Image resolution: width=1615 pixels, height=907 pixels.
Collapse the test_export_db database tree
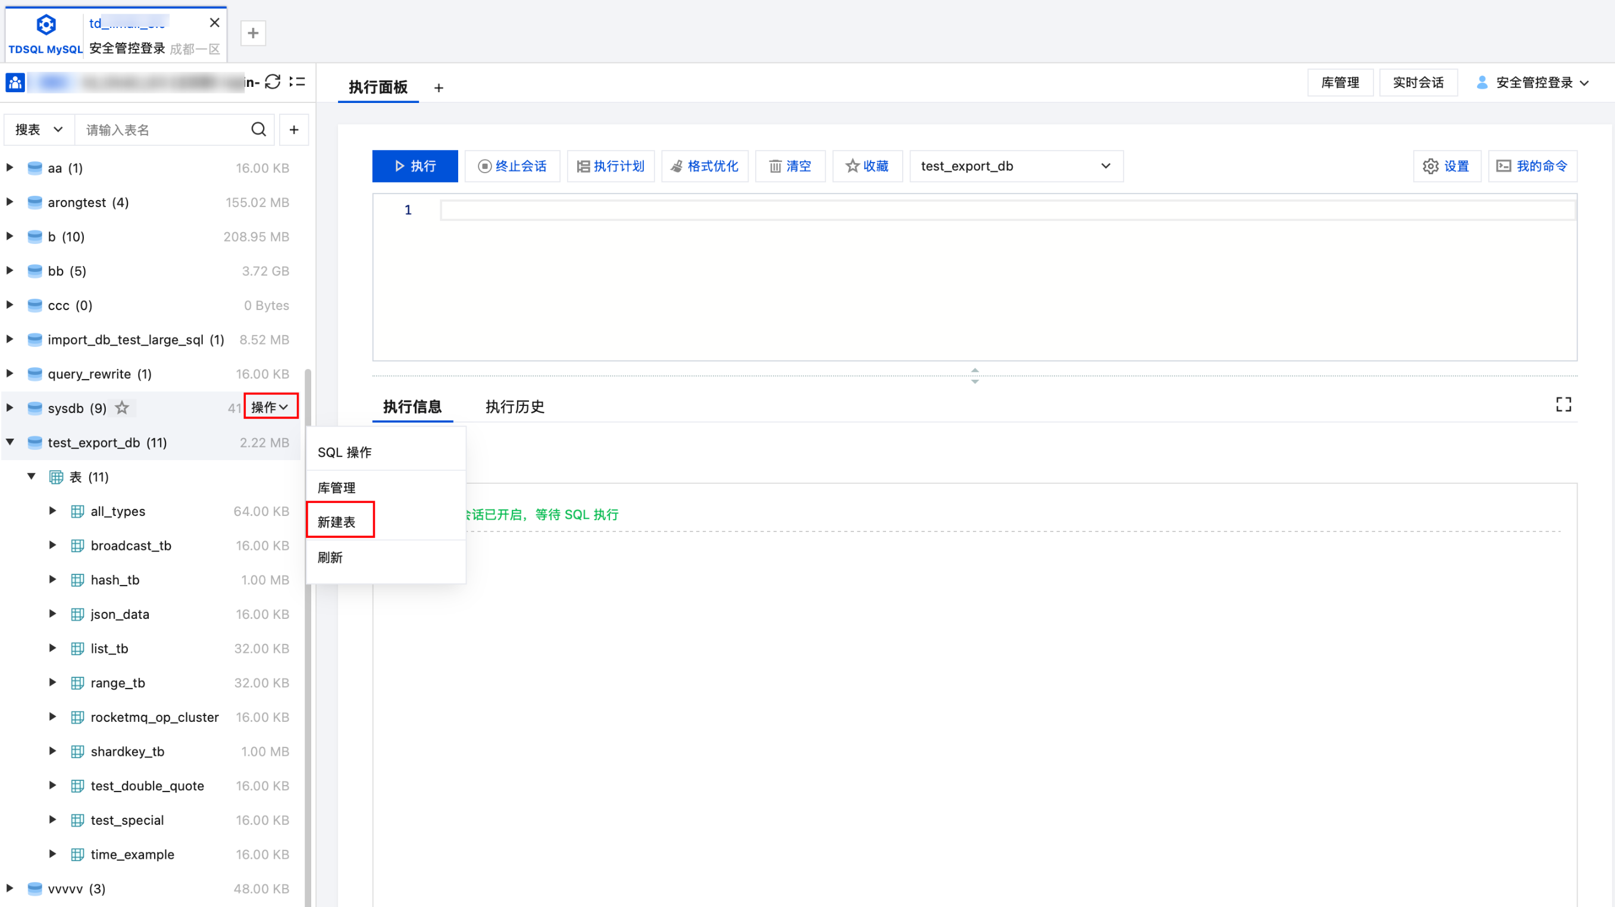(x=10, y=442)
